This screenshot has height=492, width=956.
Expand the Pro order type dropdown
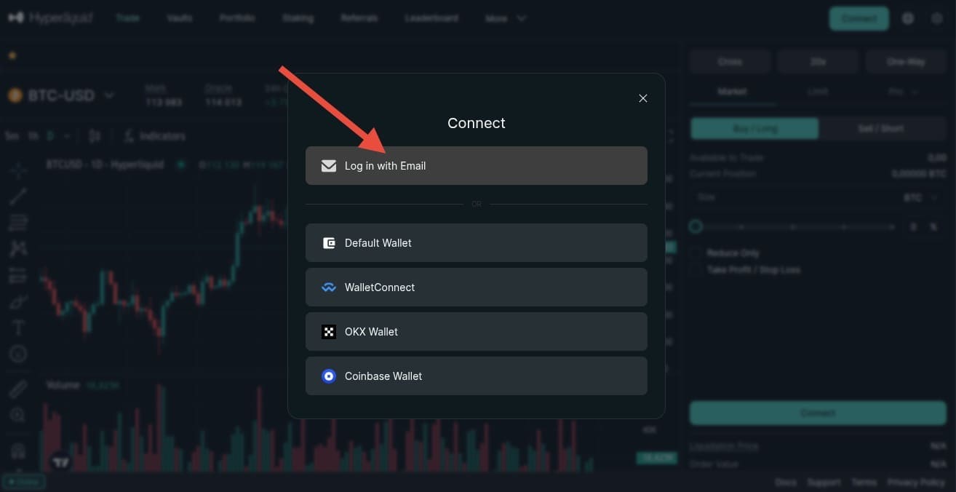pos(904,92)
